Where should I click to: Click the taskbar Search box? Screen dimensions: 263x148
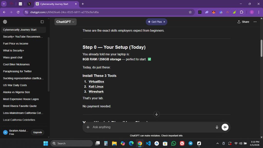tap(72, 143)
